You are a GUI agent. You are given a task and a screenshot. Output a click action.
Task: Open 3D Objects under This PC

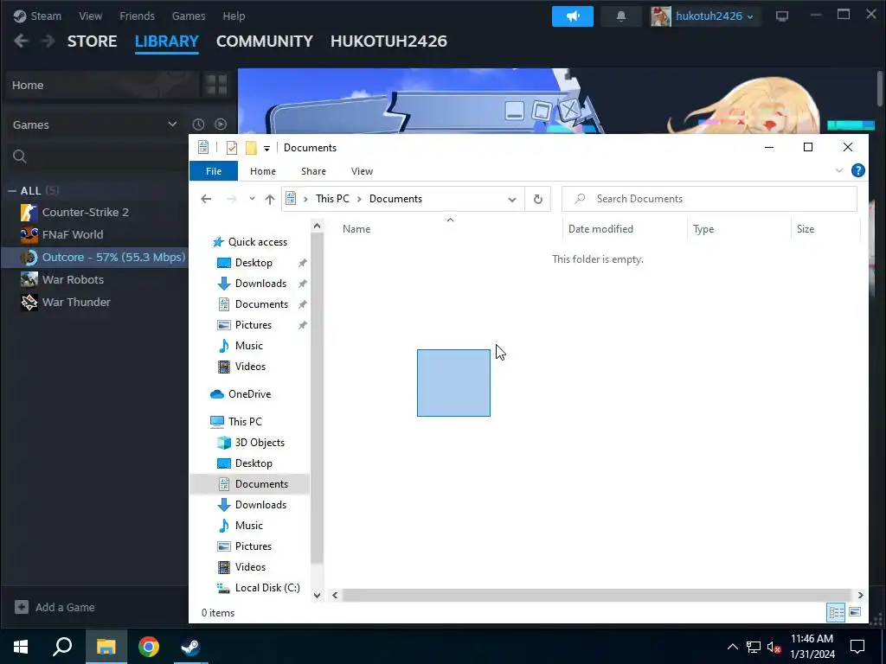point(260,443)
